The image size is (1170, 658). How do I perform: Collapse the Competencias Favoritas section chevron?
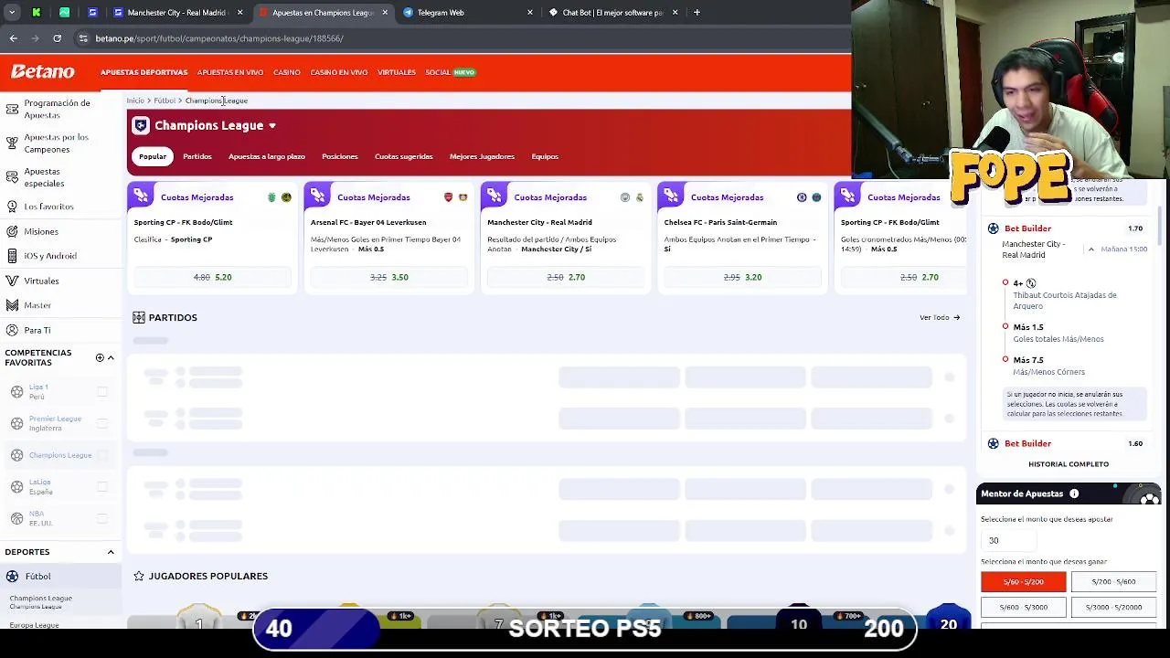[111, 357]
